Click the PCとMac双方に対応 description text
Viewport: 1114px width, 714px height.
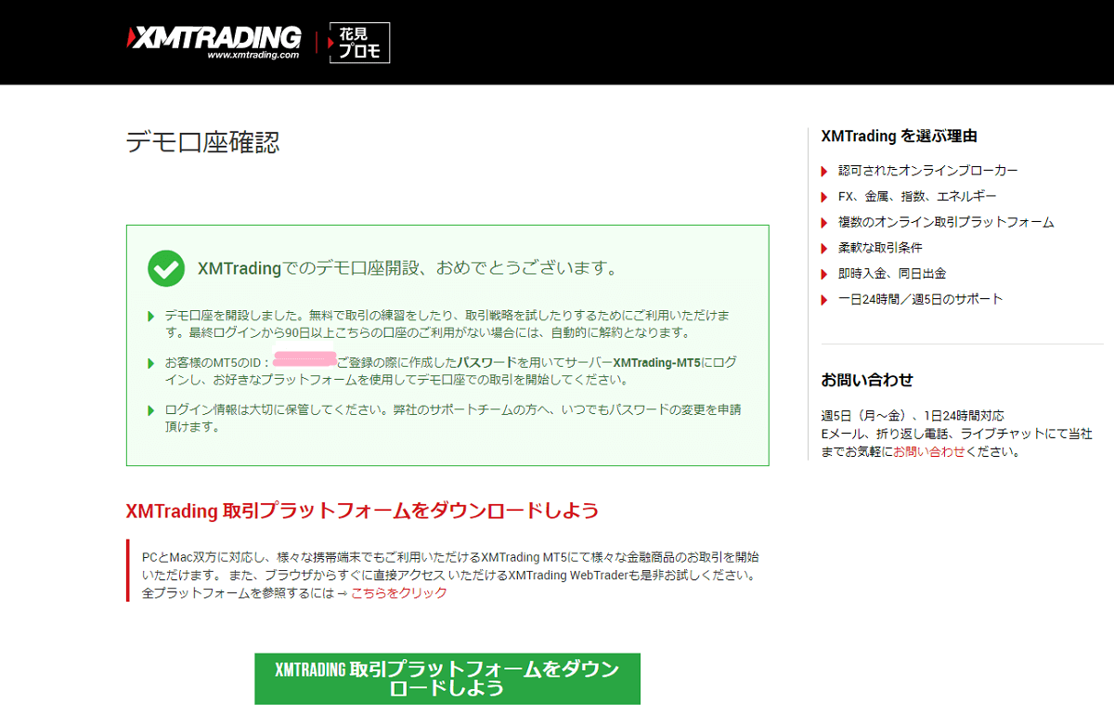(x=450, y=576)
